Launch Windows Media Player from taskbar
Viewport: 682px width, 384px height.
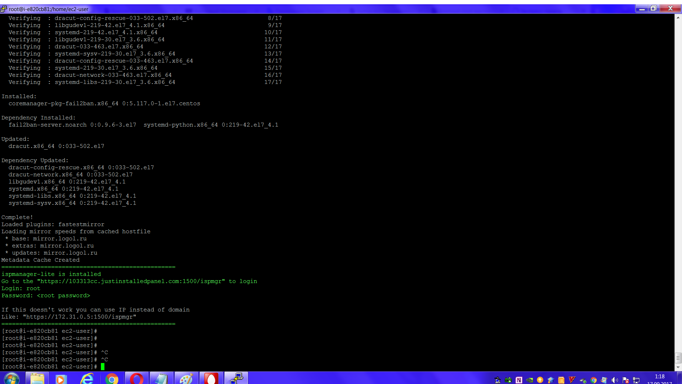[61, 378]
